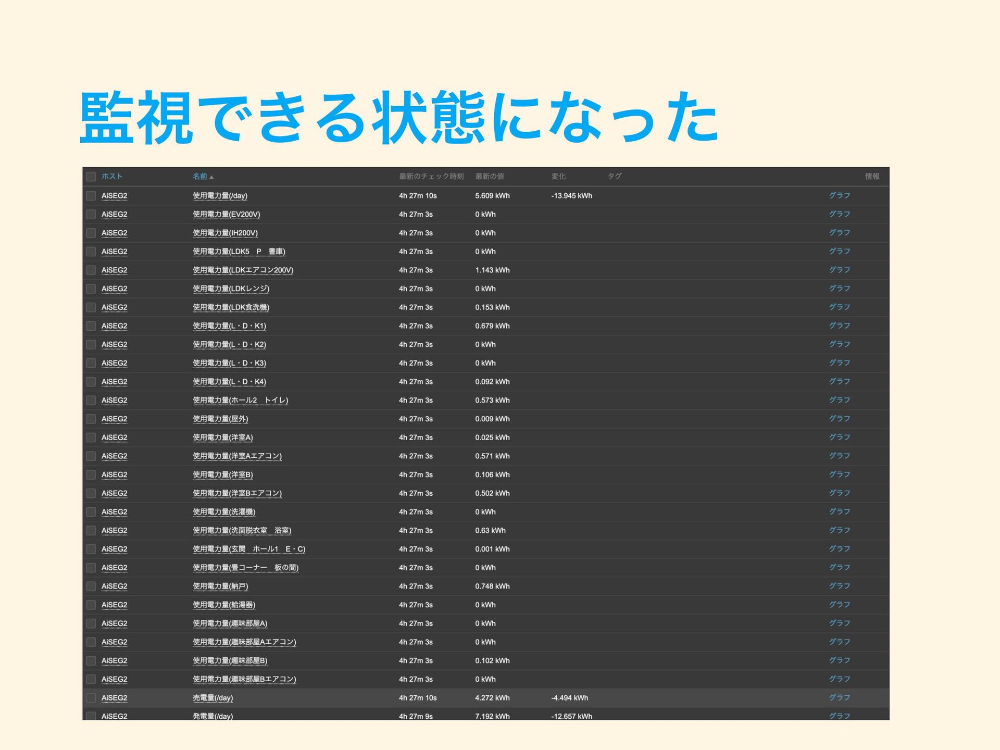This screenshot has height=750, width=1000.
Task: Open item 使用電力量(洗面脱衣室 浴室)
Action: coord(242,530)
